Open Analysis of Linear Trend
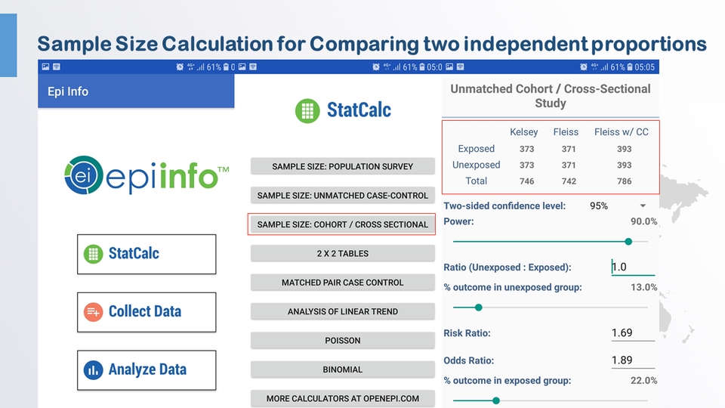The image size is (725, 408). (x=343, y=311)
